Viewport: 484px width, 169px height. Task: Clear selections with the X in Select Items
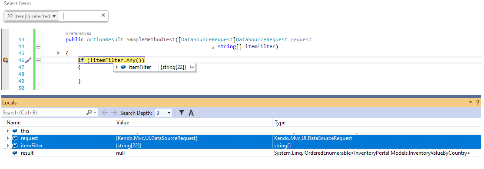point(103,15)
